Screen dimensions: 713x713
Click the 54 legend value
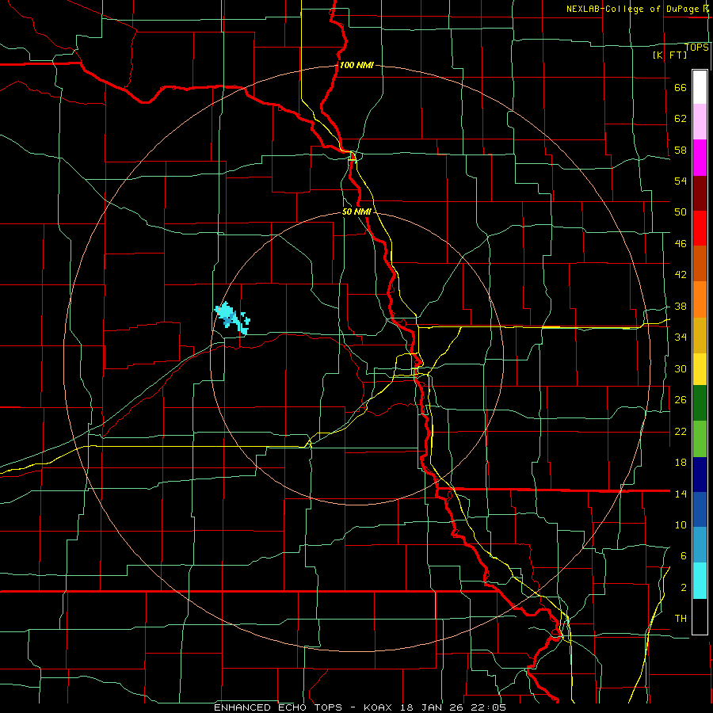point(681,181)
